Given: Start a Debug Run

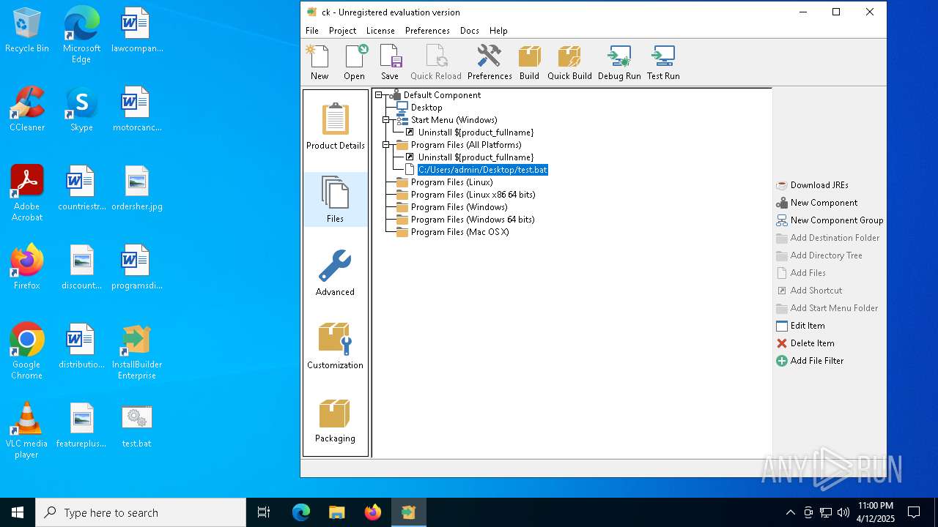Looking at the screenshot, I should coord(619,62).
